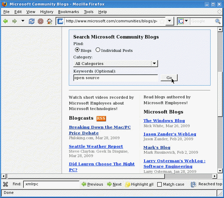The width and height of the screenshot is (224, 198).
Task: Open the Tools menu
Action: coord(89,12)
